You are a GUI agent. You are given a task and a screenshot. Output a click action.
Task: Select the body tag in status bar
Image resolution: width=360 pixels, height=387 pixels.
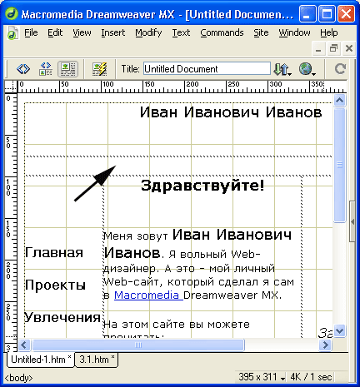[18, 378]
